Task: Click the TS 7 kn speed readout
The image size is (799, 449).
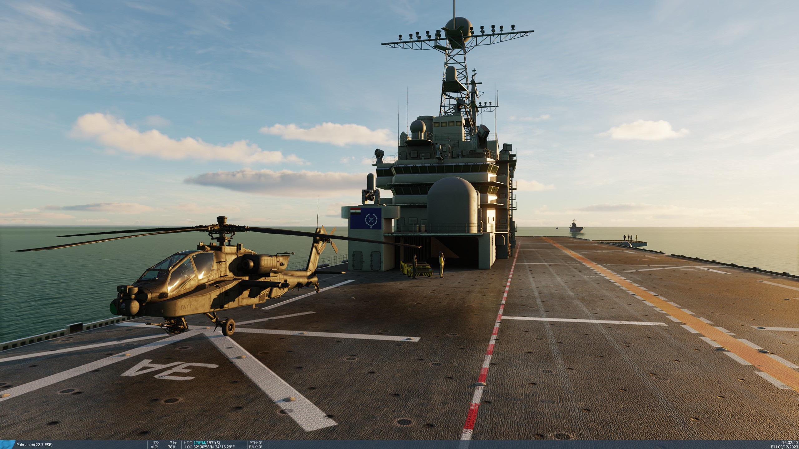Action: (166, 442)
